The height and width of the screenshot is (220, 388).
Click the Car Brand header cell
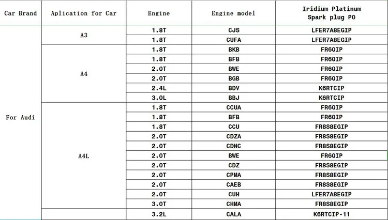coord(21,13)
